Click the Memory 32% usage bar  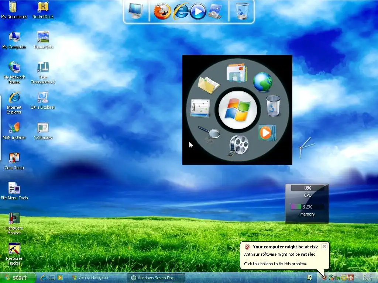click(307, 207)
